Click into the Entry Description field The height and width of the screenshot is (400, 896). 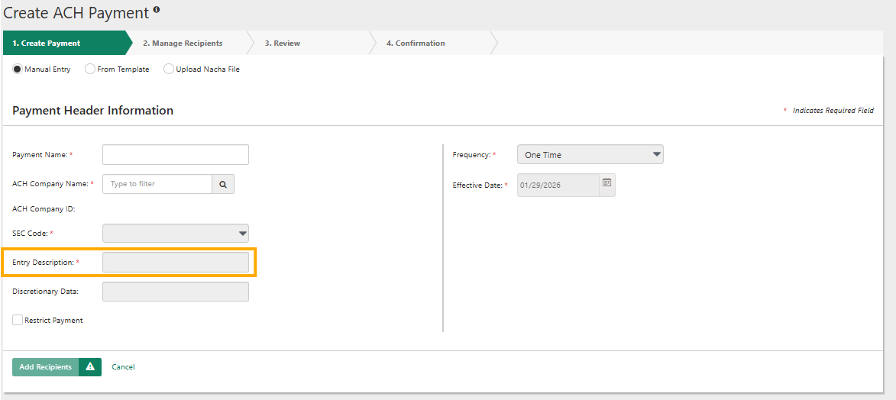176,263
